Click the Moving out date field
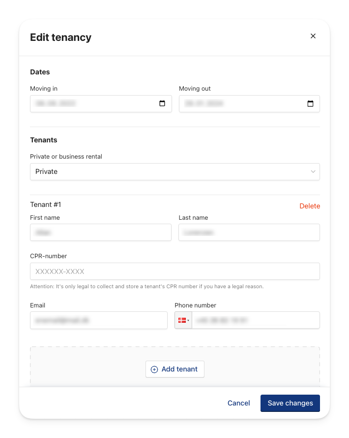Image resolution: width=349 pixels, height=438 pixels. [249, 103]
